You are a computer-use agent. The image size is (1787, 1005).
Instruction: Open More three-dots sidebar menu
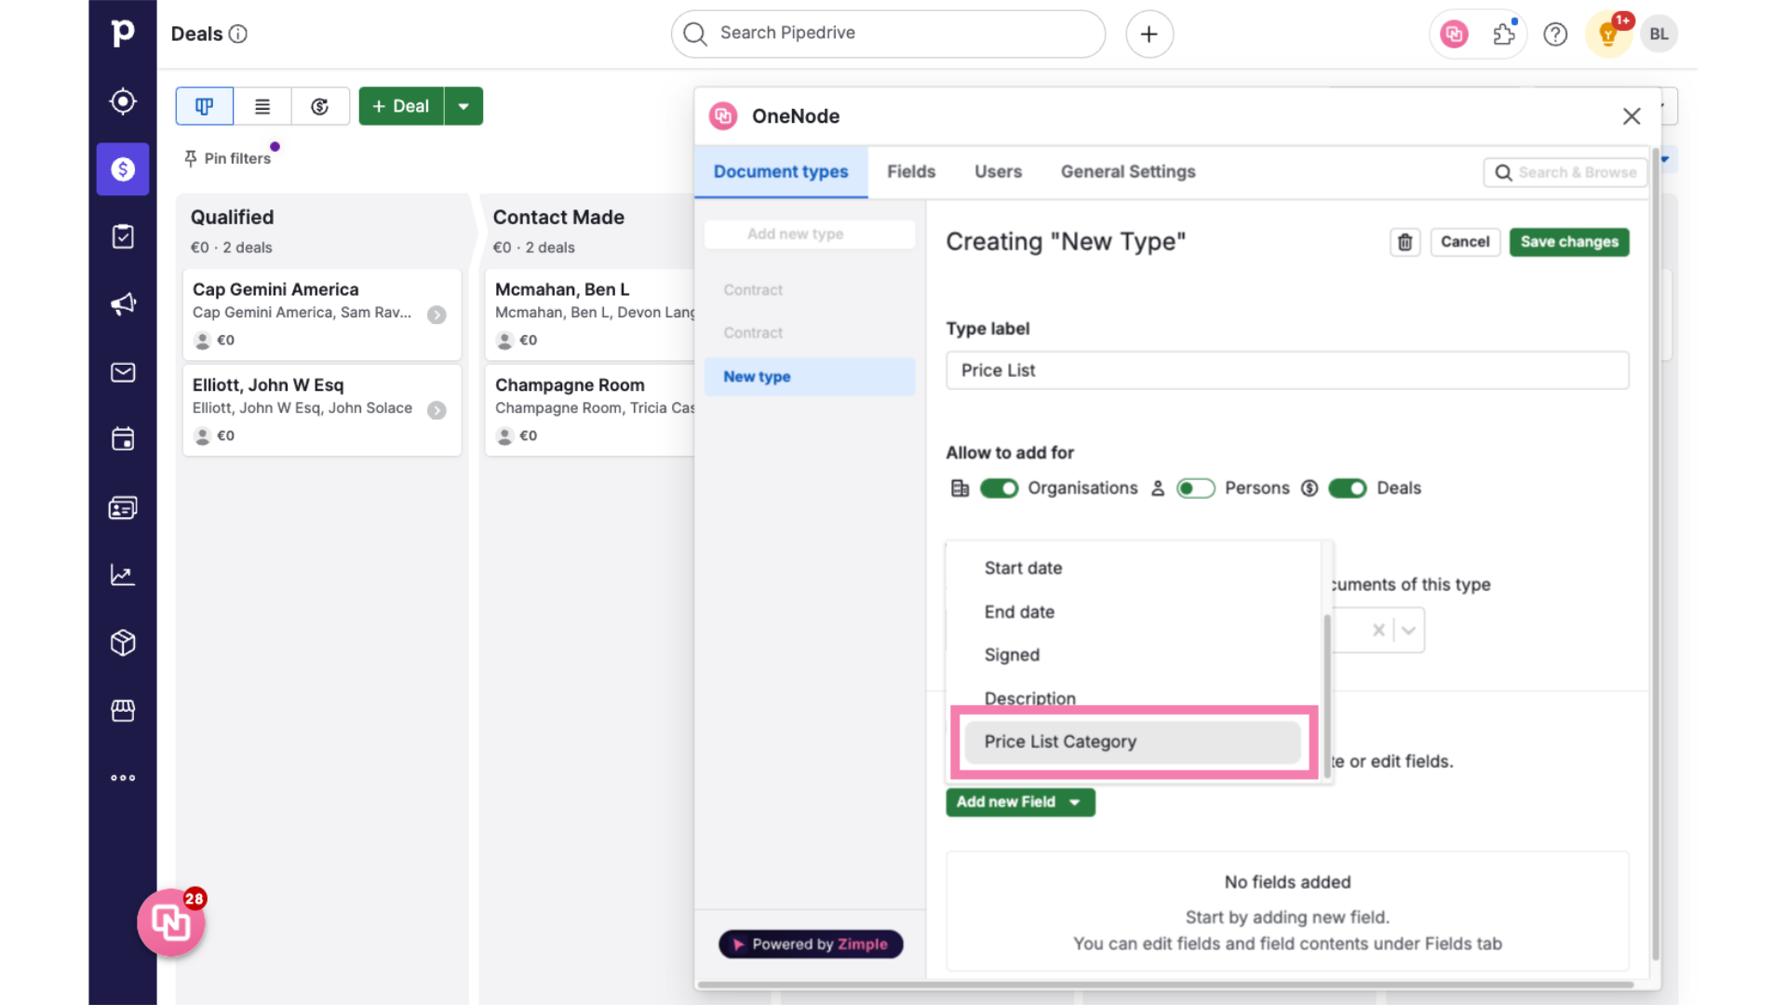tap(123, 778)
